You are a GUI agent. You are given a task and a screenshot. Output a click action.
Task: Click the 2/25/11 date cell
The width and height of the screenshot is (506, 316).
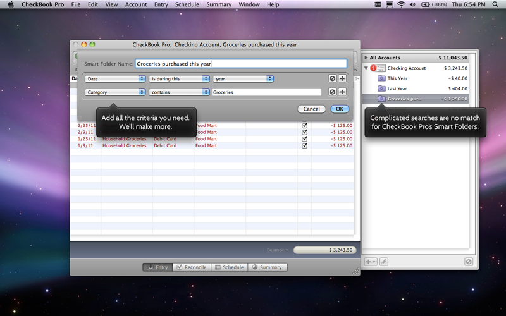pyautogui.click(x=87, y=125)
